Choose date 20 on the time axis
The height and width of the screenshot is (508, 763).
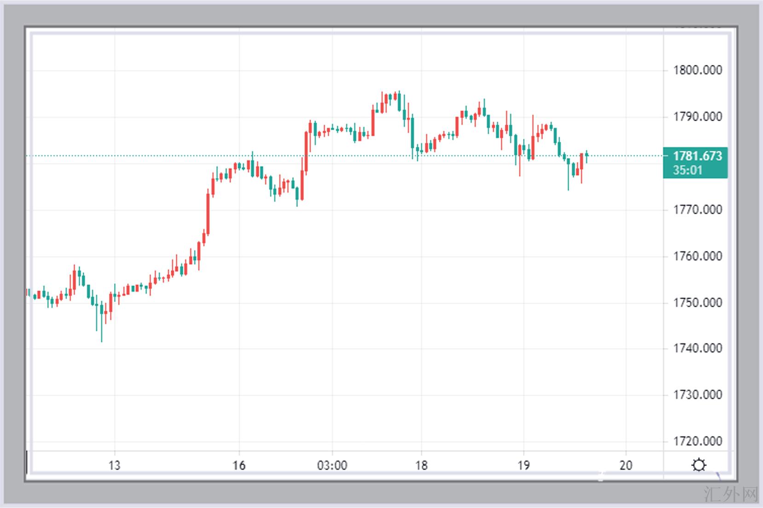click(626, 466)
